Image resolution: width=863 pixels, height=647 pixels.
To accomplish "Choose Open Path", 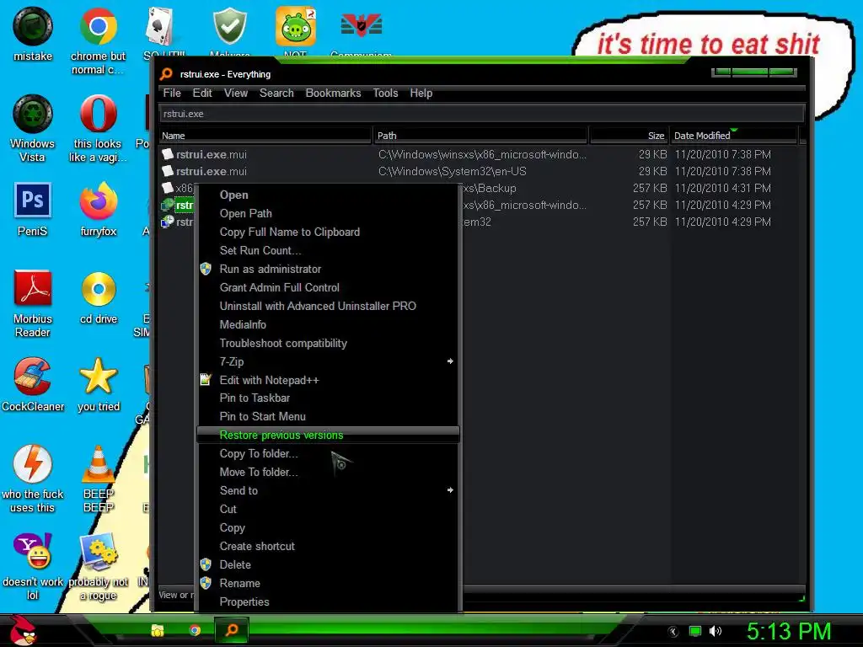I will (328, 213).
